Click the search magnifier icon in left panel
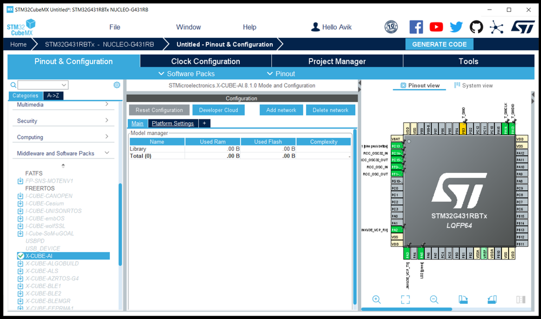Image resolution: width=541 pixels, height=319 pixels. [x=13, y=85]
